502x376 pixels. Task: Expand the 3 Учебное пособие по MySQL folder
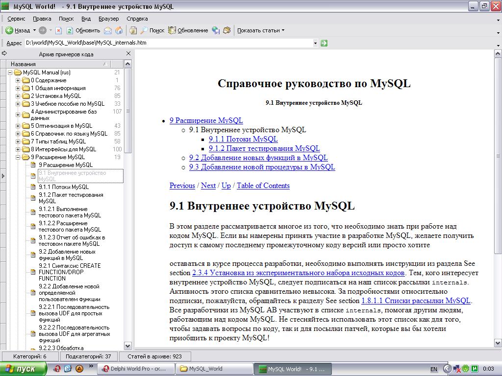click(x=18, y=104)
